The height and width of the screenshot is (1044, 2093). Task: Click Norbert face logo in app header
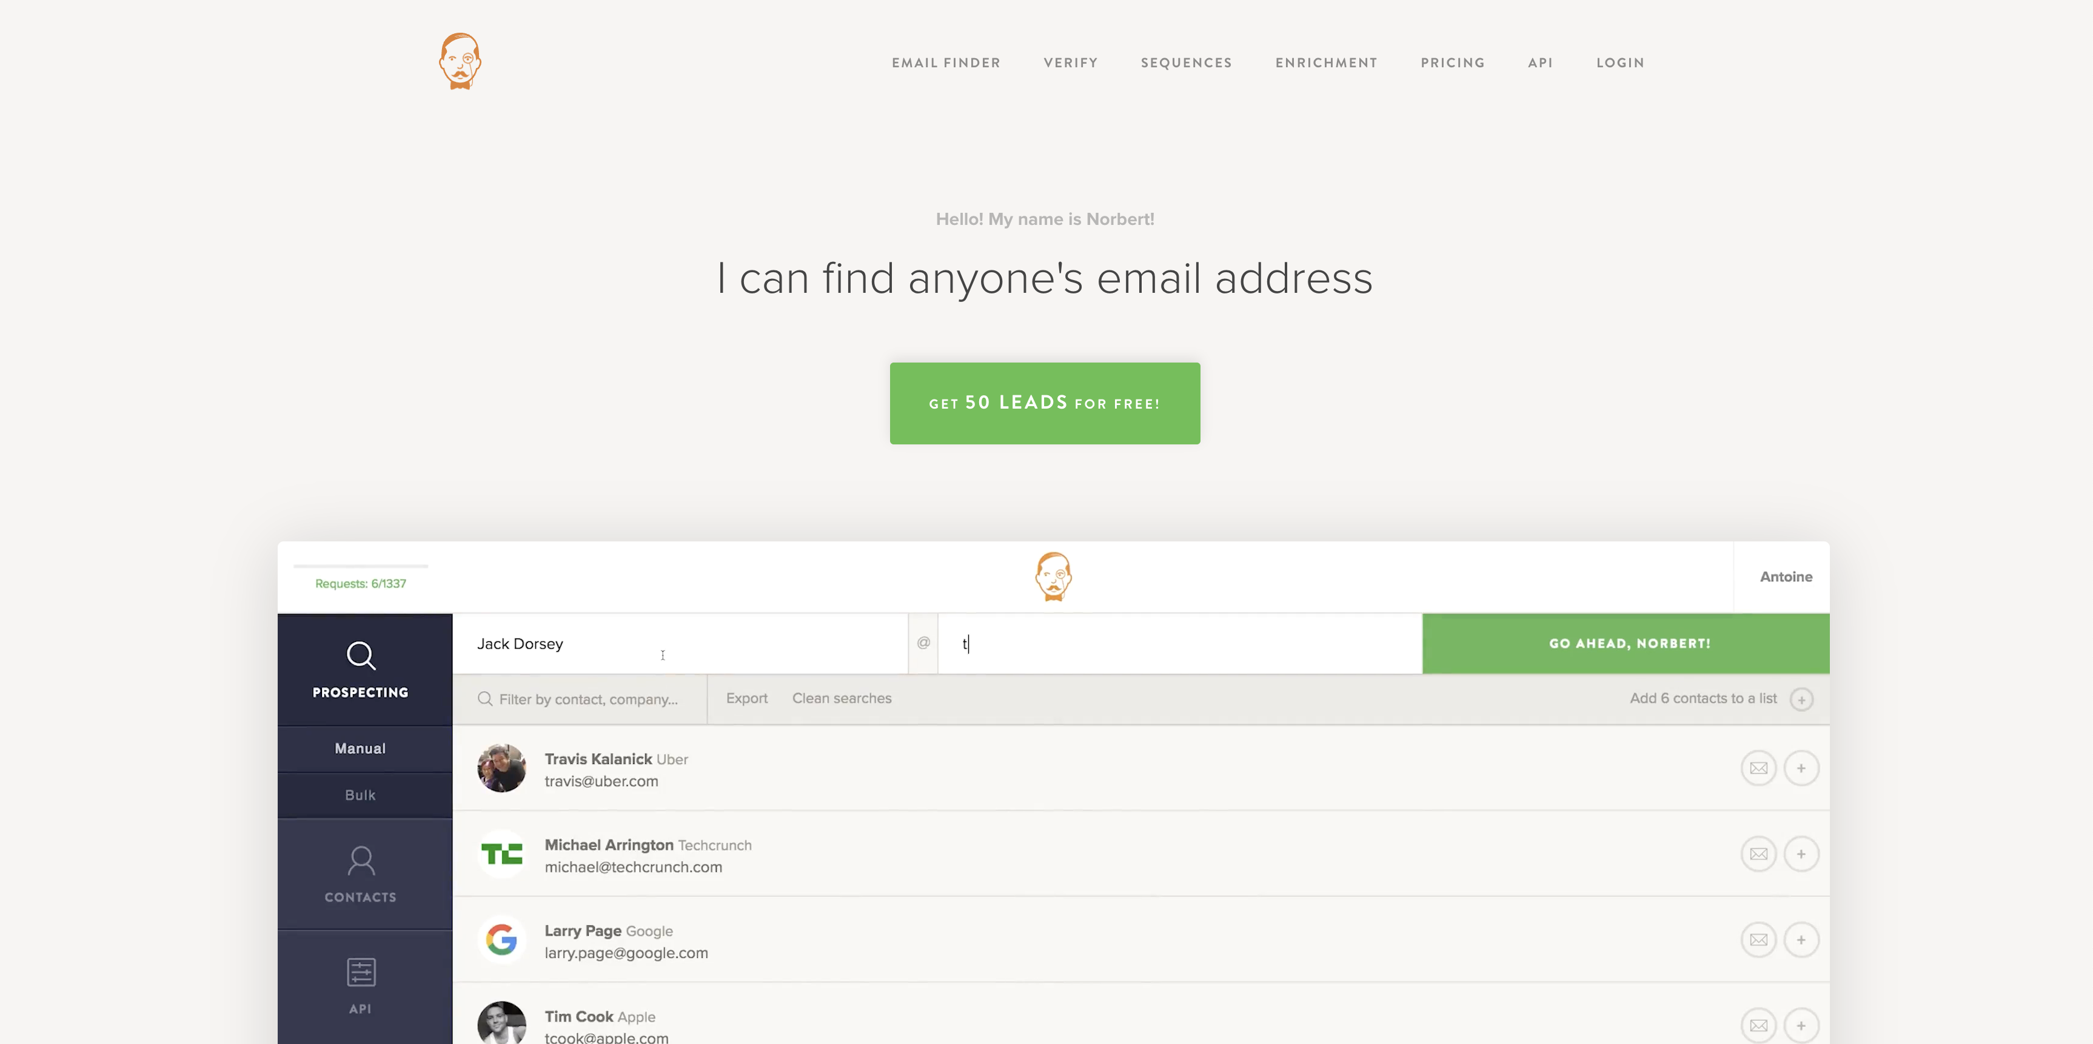click(1053, 577)
